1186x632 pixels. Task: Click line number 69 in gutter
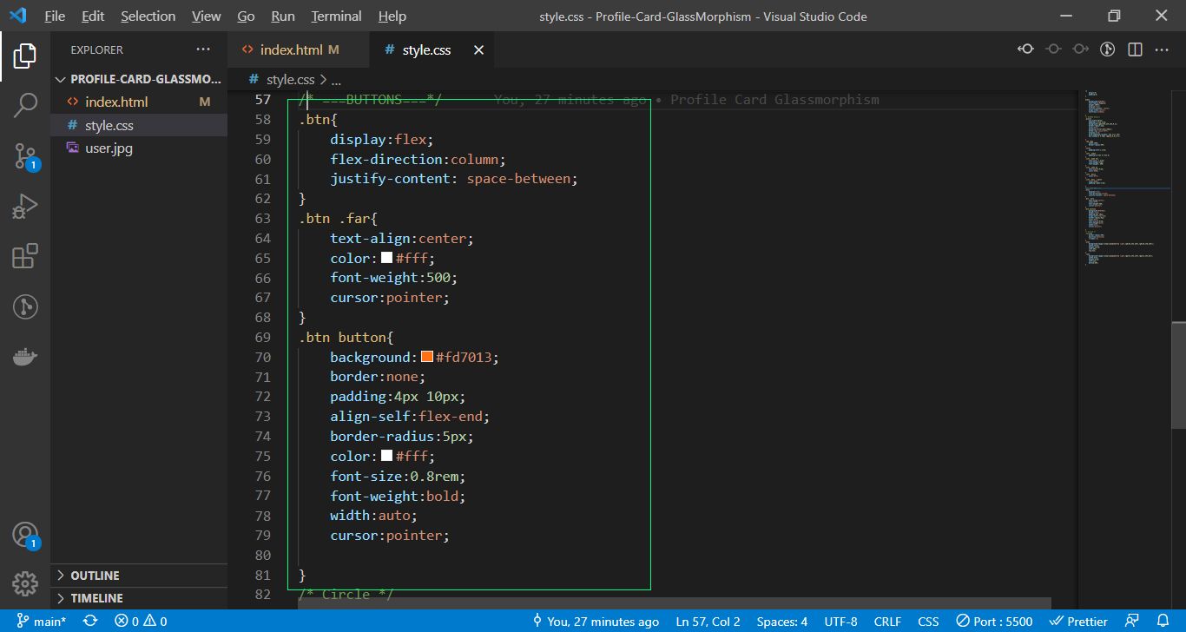pyautogui.click(x=262, y=337)
